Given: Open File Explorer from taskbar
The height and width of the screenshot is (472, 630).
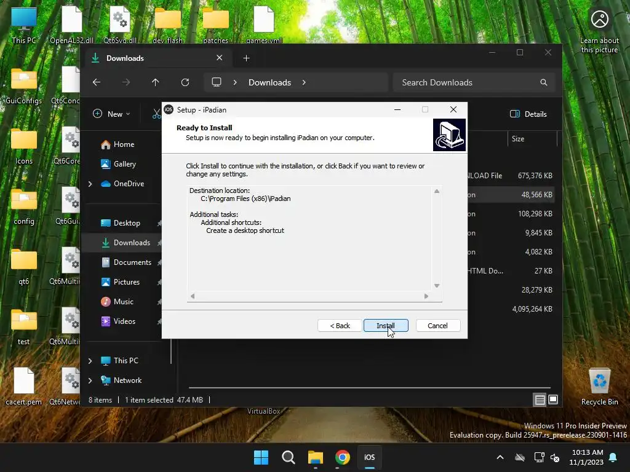Looking at the screenshot, I should pyautogui.click(x=316, y=457).
